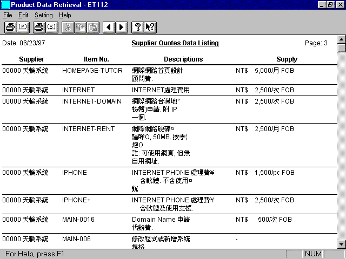Click Domain Name 申請 description
Screen dimensions: 346x259
pos(161,220)
